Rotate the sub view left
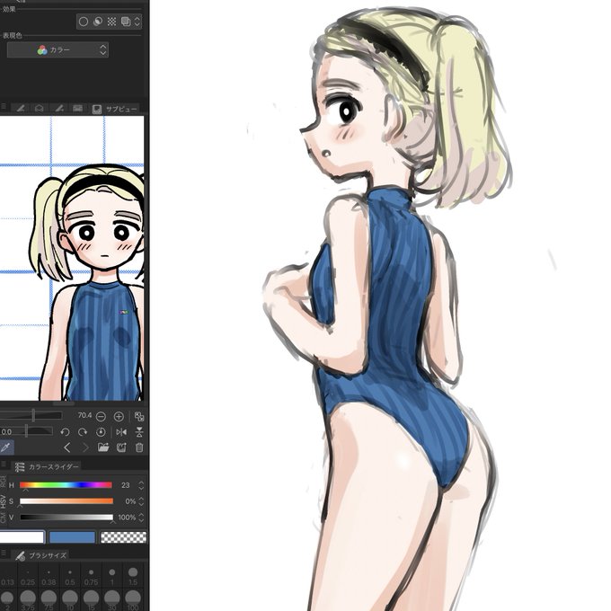611x611 pixels. point(65,432)
